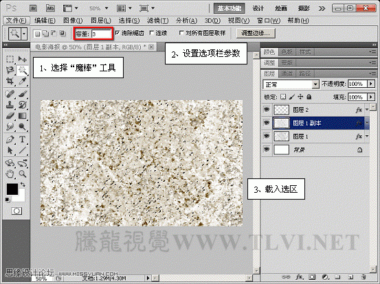This screenshot has height=284, width=380.
Task: Open the zoom level dropdown in top bar
Action: [x=106, y=8]
